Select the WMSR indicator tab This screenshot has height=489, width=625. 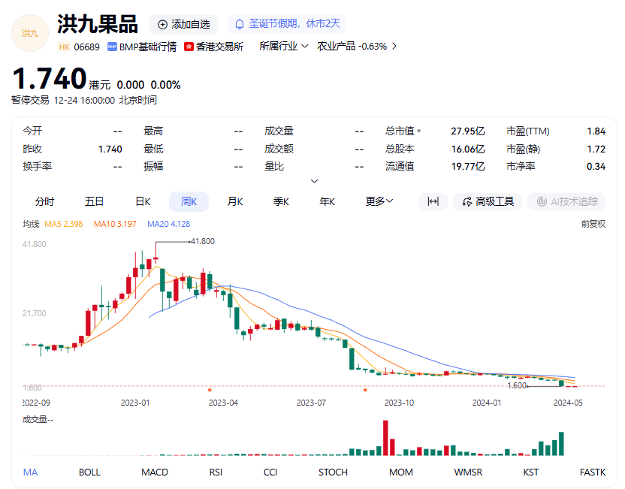pyautogui.click(x=468, y=472)
